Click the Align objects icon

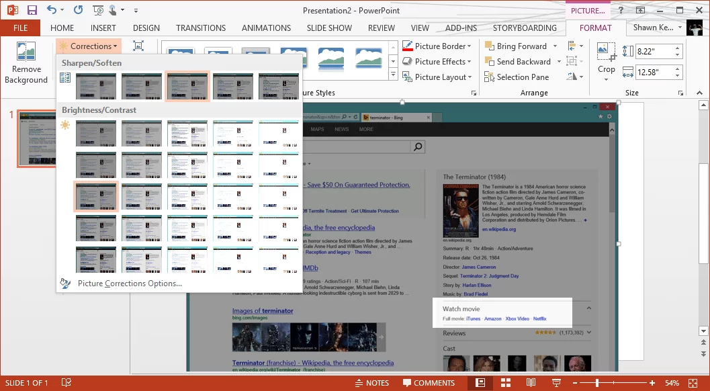[x=575, y=46]
